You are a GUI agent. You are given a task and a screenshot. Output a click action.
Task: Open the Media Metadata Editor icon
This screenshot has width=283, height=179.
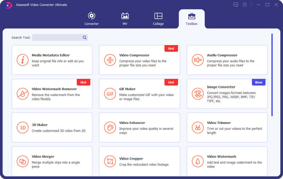[x=23, y=60]
